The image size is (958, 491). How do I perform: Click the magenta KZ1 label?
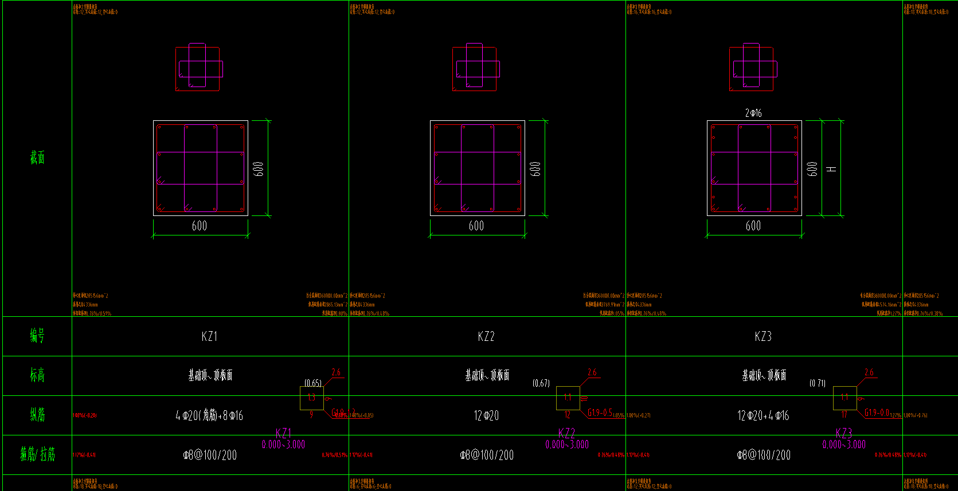(283, 433)
